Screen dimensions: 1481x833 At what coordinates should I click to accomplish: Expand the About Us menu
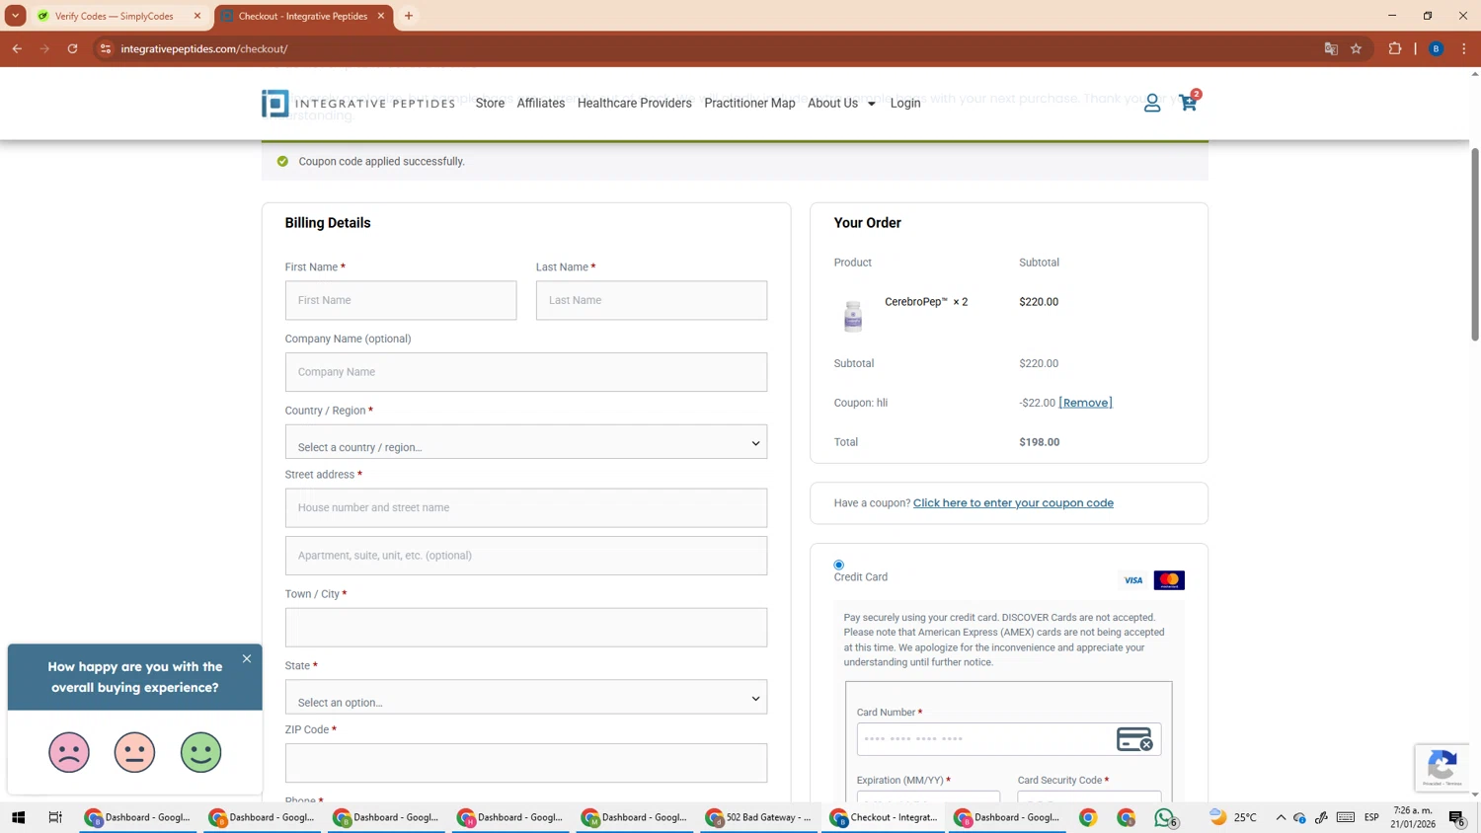click(x=841, y=103)
